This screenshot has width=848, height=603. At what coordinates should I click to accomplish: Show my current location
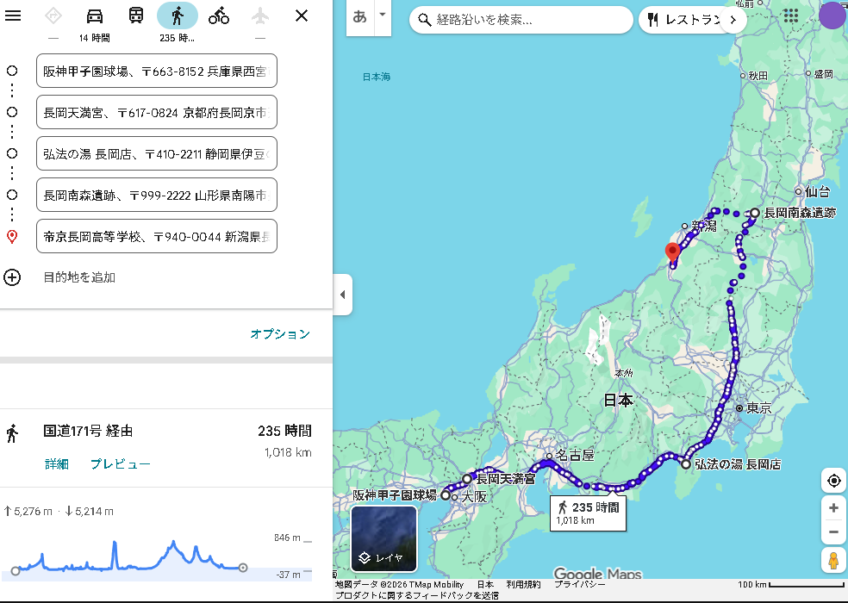[x=833, y=481]
